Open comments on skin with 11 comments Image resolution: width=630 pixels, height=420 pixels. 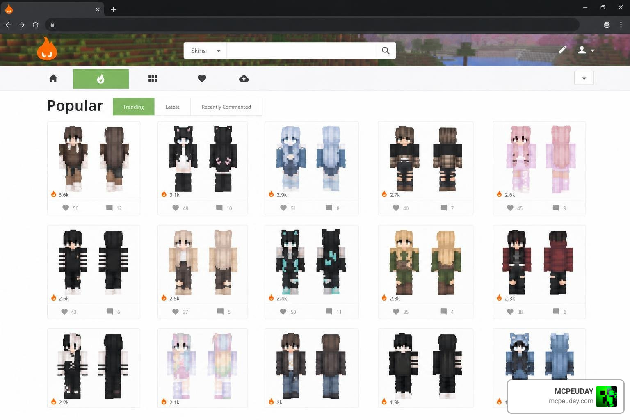(329, 312)
